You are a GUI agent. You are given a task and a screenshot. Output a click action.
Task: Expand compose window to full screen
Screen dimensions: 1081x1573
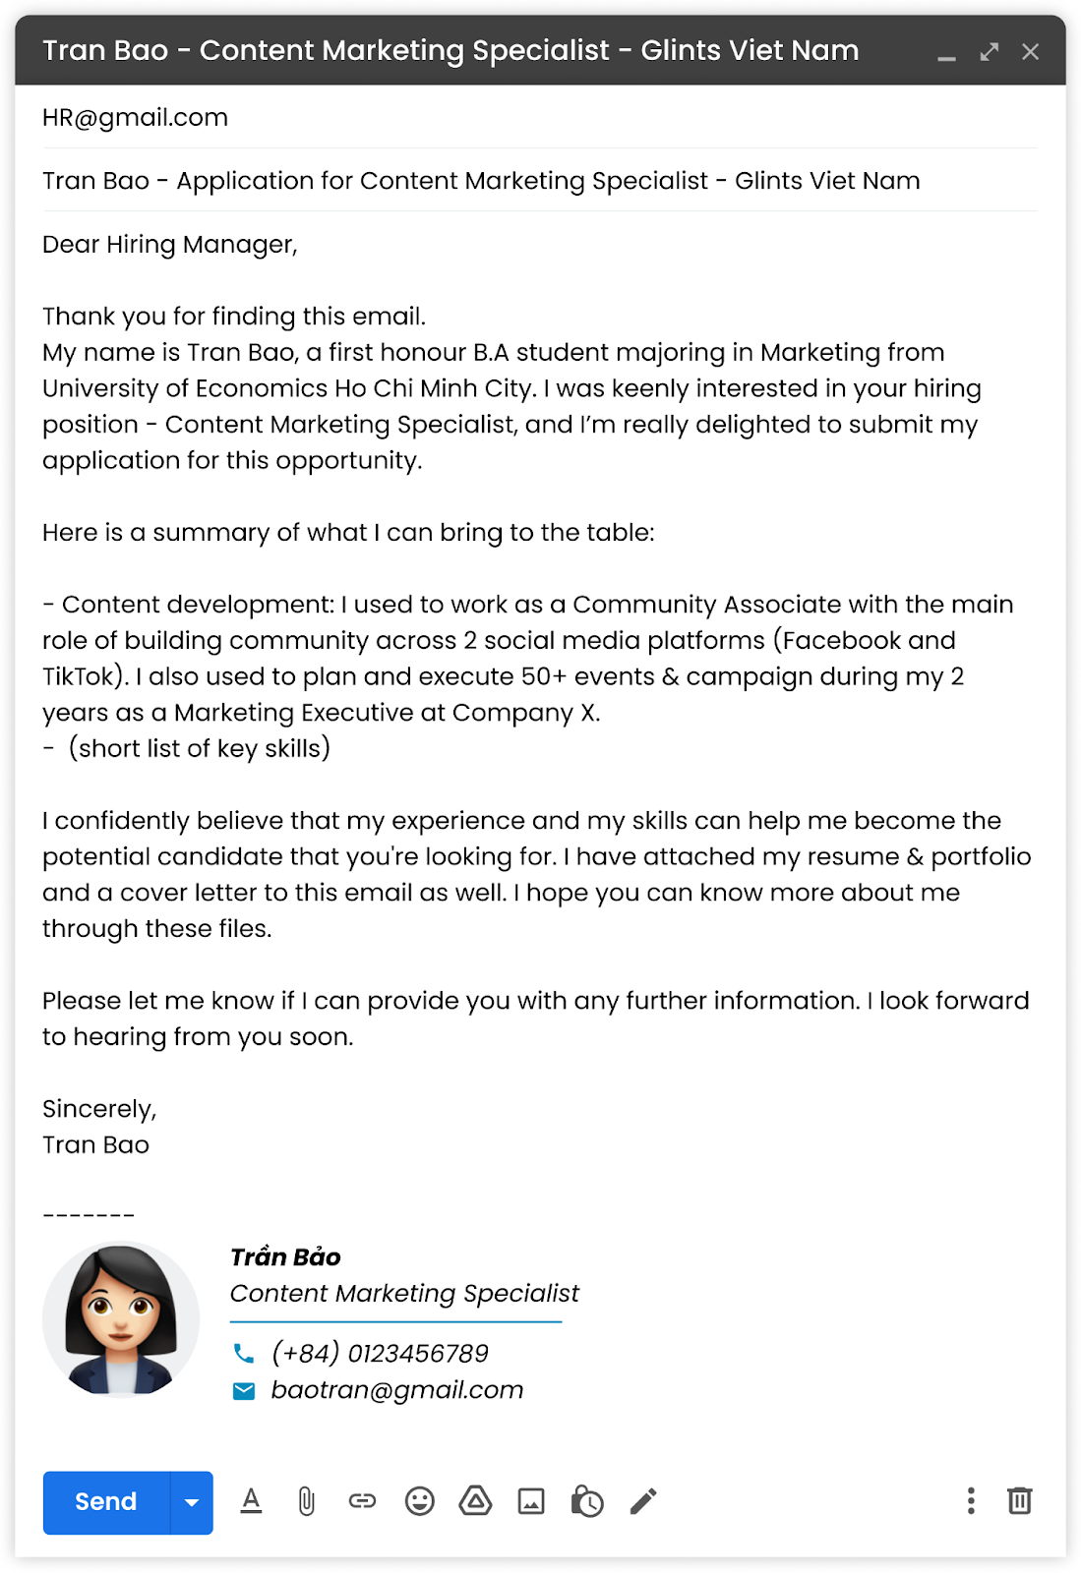click(x=990, y=52)
